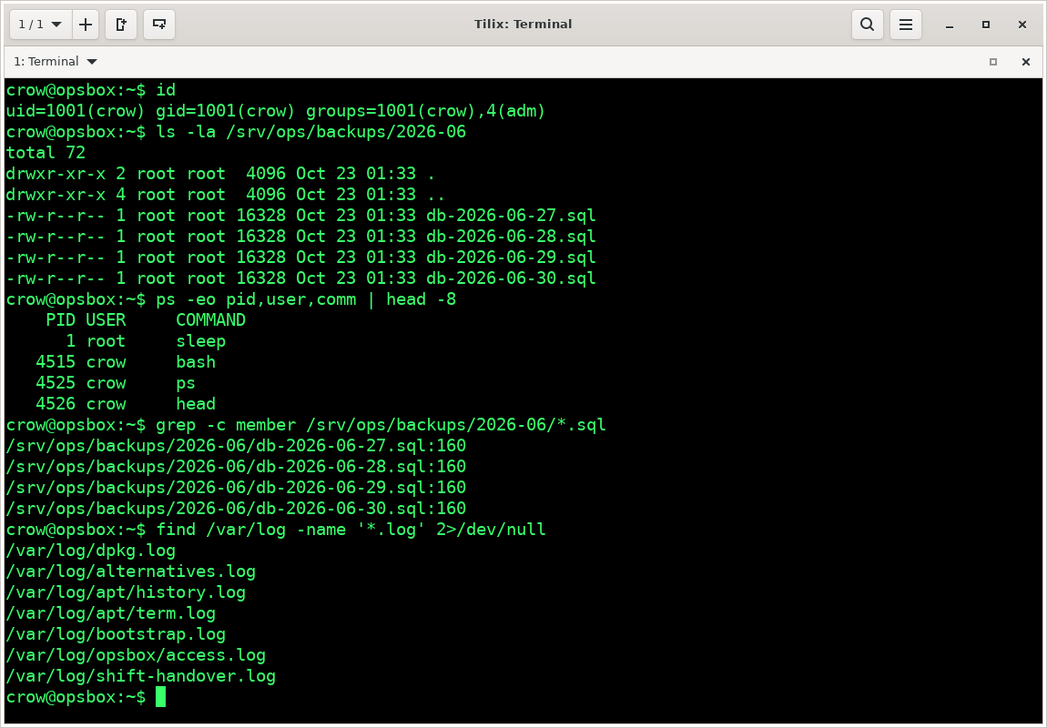Viewport: 1047px width, 728px height.
Task: Click the PID 4526 head row
Action: pos(126,404)
